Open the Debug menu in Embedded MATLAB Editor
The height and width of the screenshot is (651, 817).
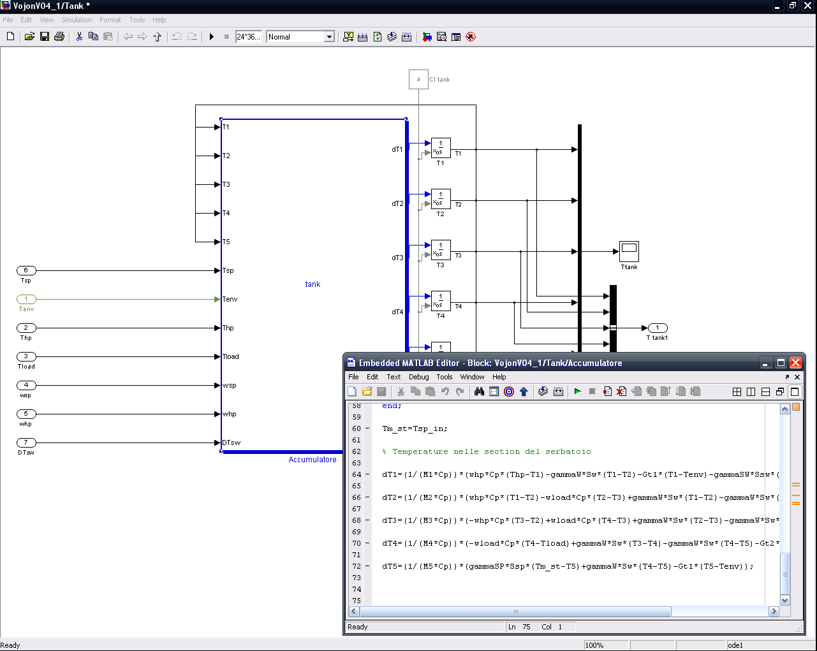click(419, 377)
